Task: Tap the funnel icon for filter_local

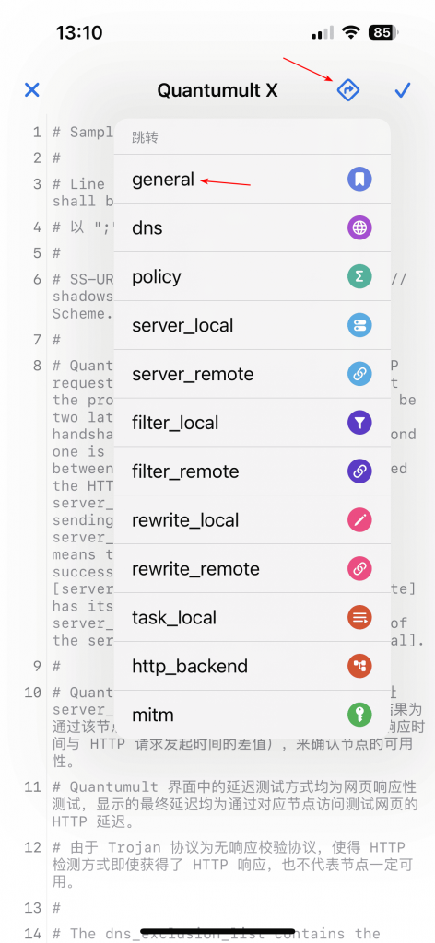Action: [359, 423]
